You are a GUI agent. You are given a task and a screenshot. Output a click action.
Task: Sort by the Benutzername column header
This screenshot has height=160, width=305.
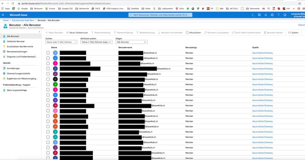[x=125, y=47]
